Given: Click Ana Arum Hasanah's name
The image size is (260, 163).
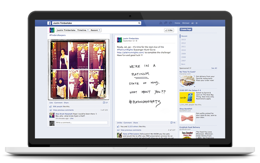Looking at the screenshot, I should pos(64,114).
